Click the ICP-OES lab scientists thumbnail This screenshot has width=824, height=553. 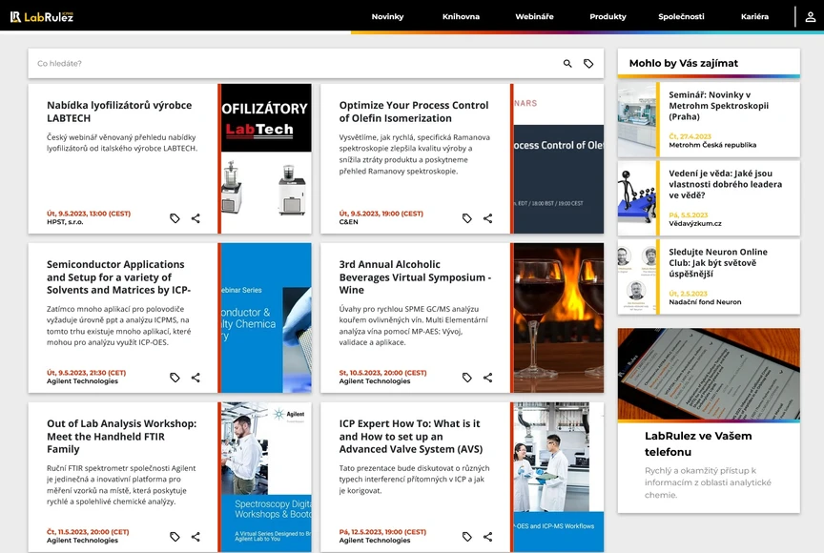[559, 477]
